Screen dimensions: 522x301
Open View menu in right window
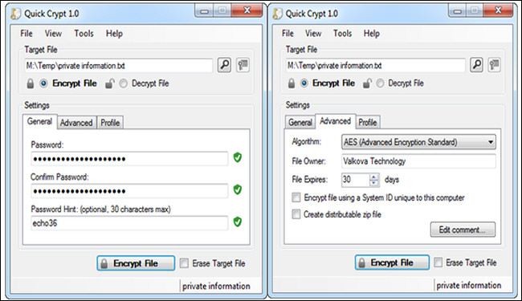click(x=313, y=34)
